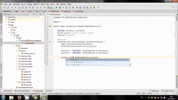Image resolution: width=178 pixels, height=100 pixels.
Task: Click the Help question mark icon
Action: point(98,7)
